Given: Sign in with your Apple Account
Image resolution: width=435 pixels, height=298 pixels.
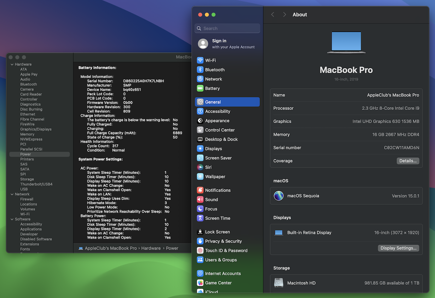Looking at the screenshot, I should (227, 44).
